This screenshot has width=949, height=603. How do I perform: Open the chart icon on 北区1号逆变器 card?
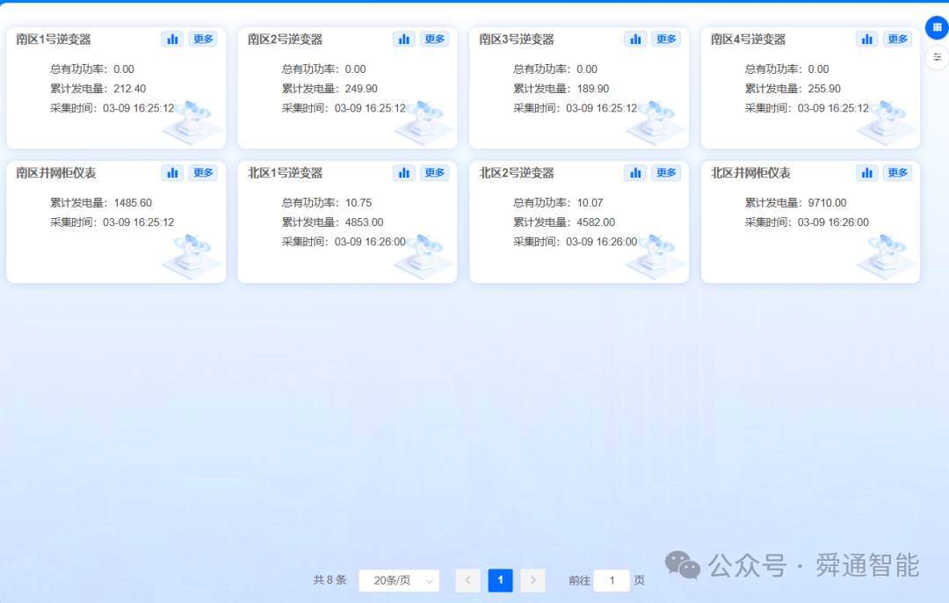click(403, 172)
